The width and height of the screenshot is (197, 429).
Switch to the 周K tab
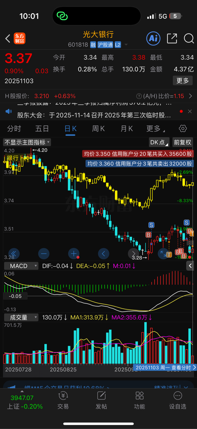(x=98, y=128)
